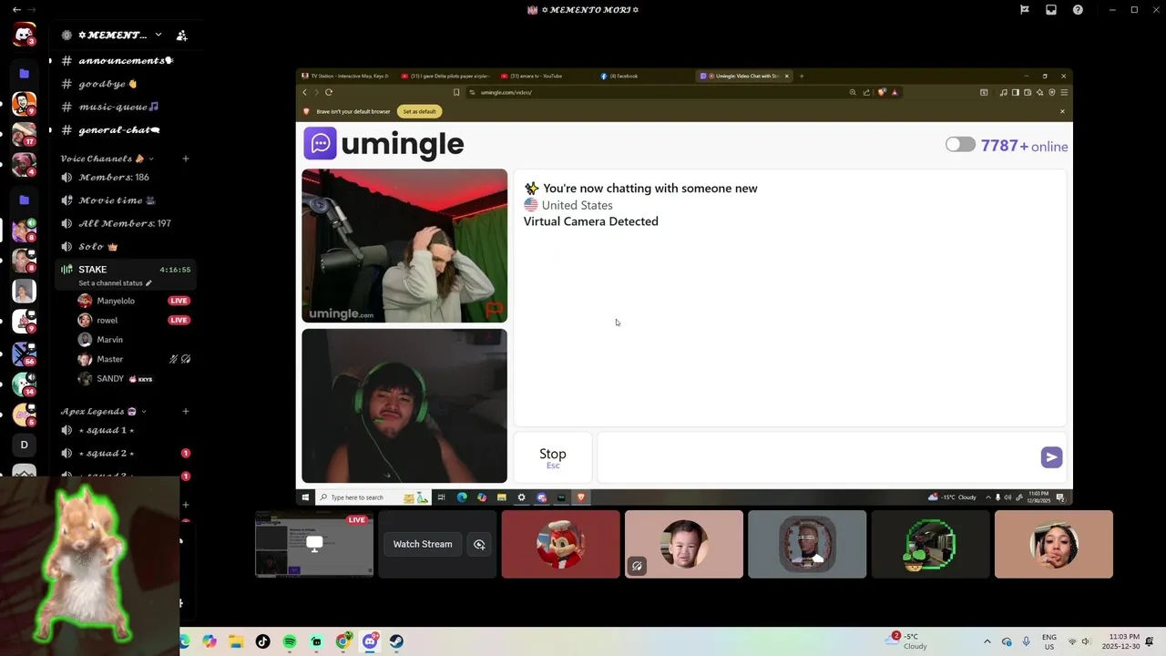This screenshot has width=1166, height=656.
Task: Open Discord help question mark icon
Action: coord(1078,10)
